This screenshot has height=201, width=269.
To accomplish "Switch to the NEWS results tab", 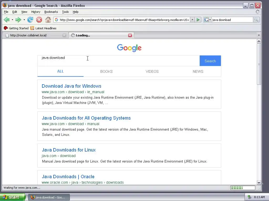I will coord(198,71).
